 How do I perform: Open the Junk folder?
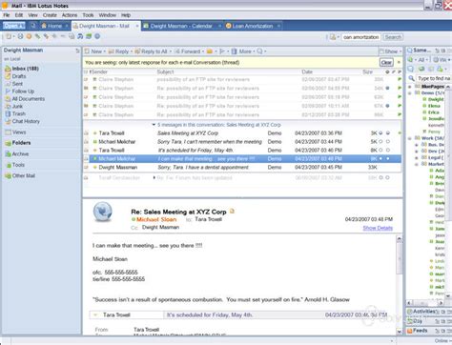(x=17, y=107)
